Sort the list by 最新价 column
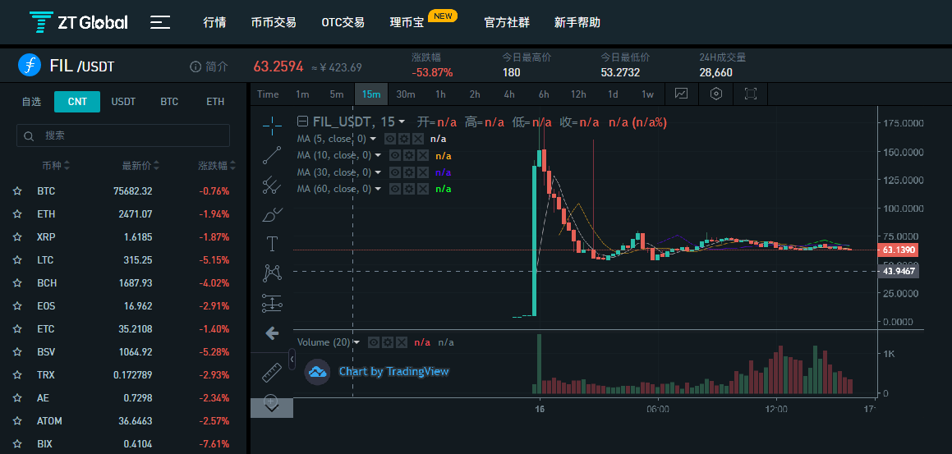Viewport: 952px width, 454px height. 140,165
